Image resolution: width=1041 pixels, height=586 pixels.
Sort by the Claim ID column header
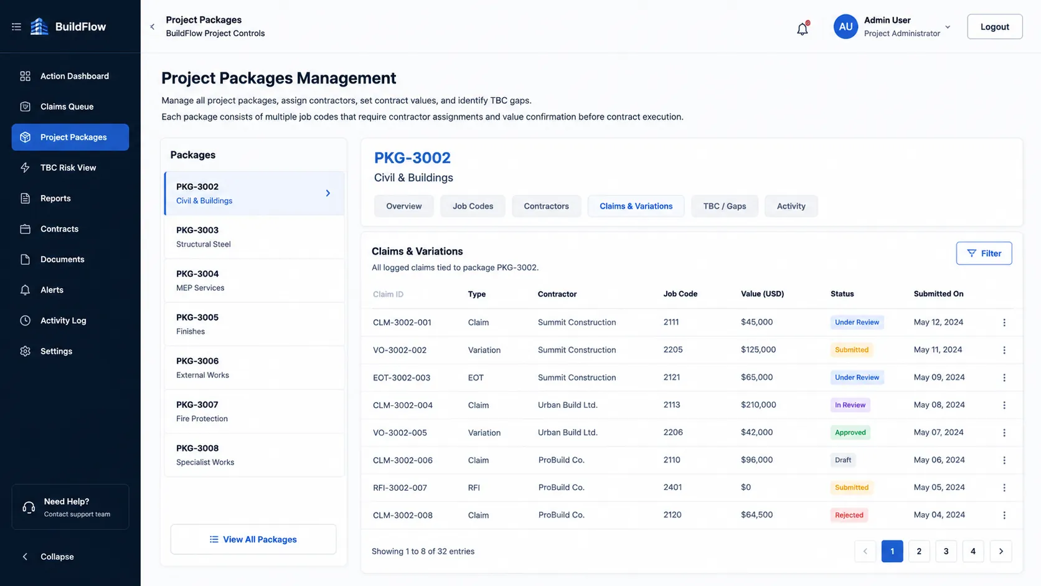(x=388, y=294)
